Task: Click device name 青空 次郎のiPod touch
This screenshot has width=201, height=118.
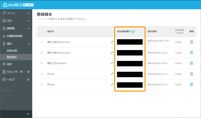Action: pos(59,53)
